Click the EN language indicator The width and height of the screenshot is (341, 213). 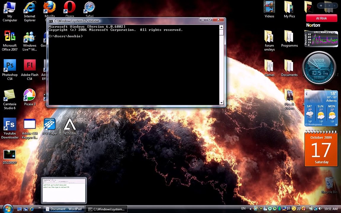[x=243, y=209]
